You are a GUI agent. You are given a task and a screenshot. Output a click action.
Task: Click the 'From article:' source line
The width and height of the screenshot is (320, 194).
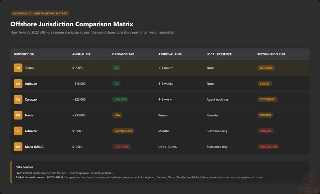pos(64,173)
